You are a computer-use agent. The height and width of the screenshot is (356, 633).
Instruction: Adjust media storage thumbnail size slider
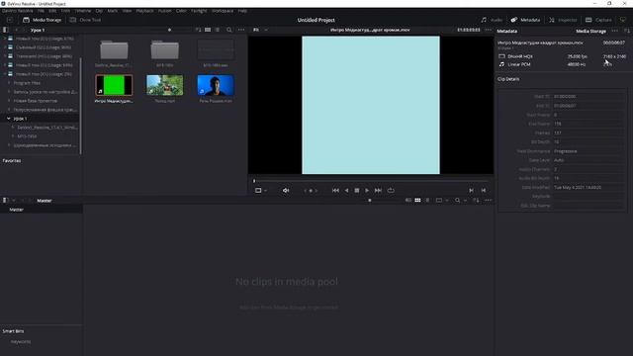click(169, 30)
